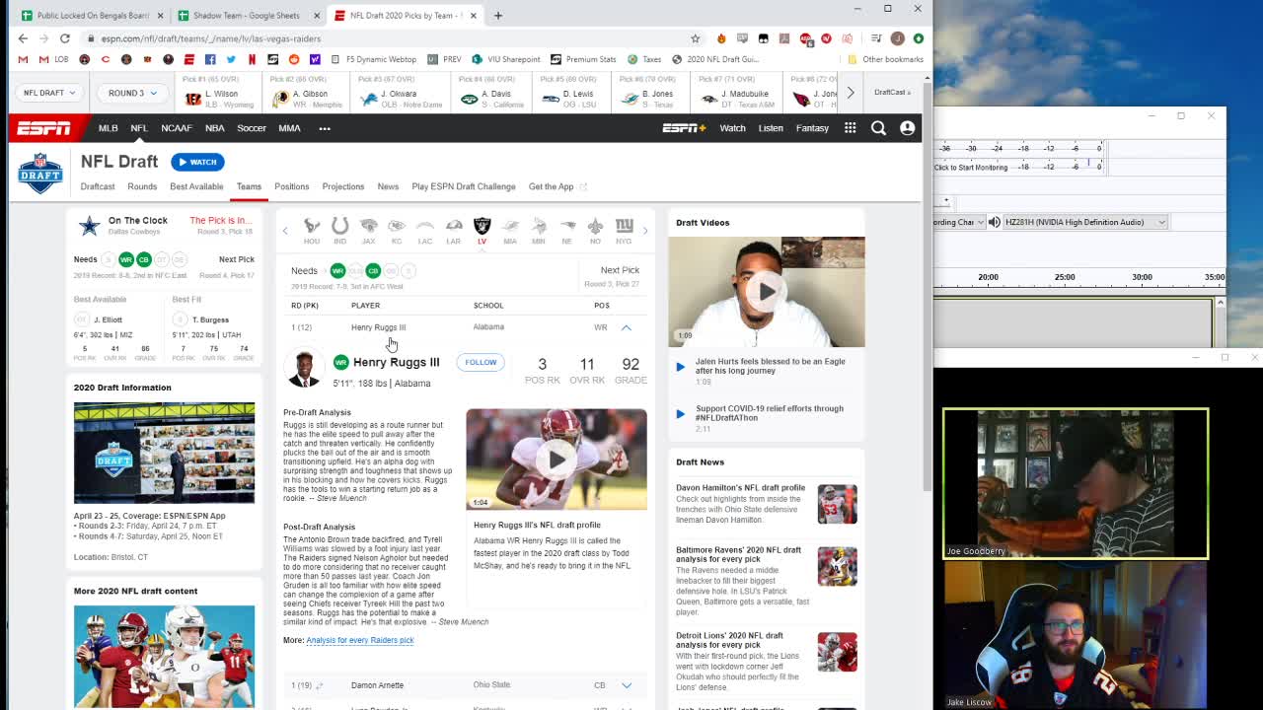Reload the page in Chrome

pos(65,38)
